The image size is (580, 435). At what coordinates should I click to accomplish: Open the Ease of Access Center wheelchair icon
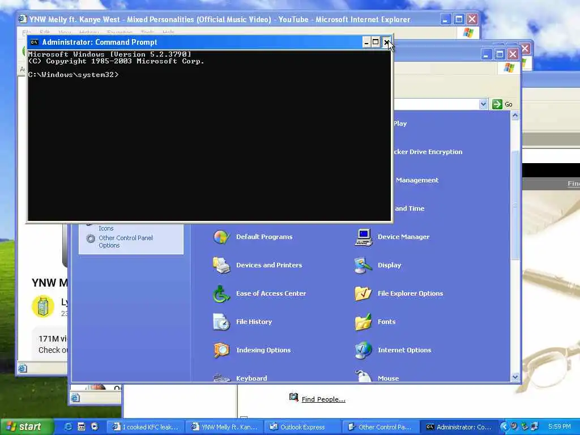[x=221, y=294]
